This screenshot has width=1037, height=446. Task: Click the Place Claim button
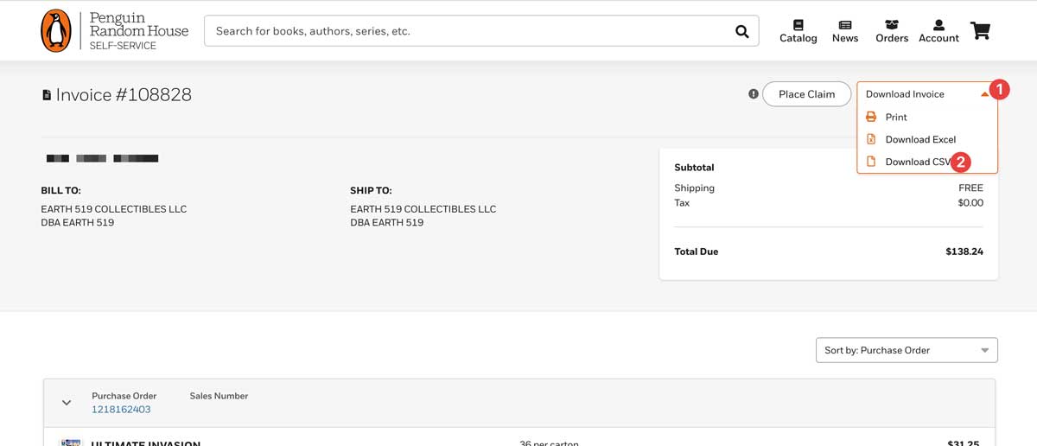pos(806,94)
